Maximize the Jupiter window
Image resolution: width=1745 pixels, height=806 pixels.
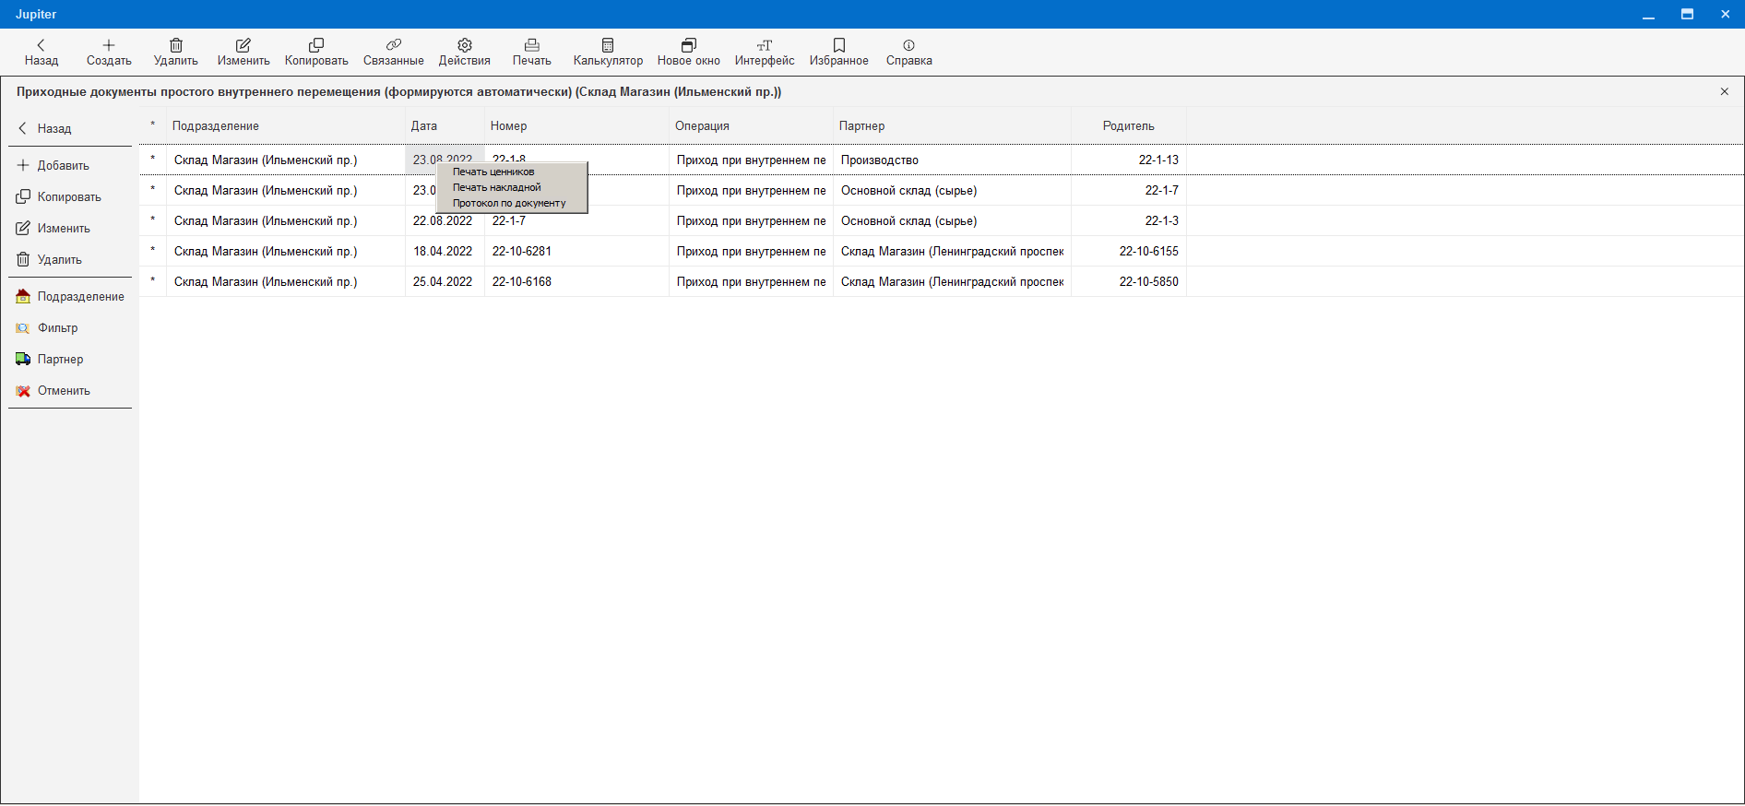click(1687, 15)
